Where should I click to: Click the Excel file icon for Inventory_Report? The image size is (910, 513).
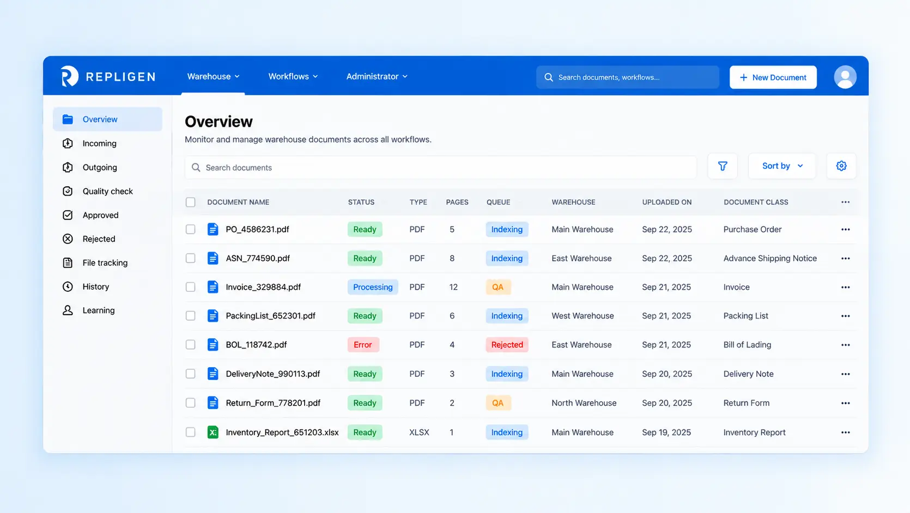point(213,432)
